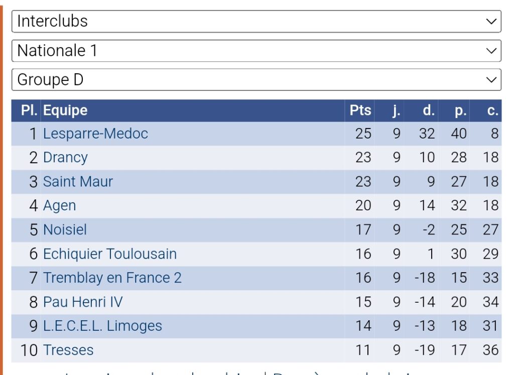Open Lesparre-Medoc team link

(95, 134)
